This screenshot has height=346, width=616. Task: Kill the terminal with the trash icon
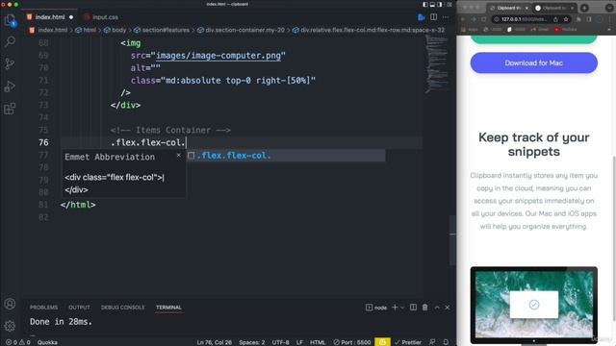pos(425,308)
